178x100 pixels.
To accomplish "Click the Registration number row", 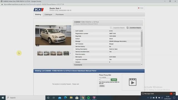I will pos(107,34).
